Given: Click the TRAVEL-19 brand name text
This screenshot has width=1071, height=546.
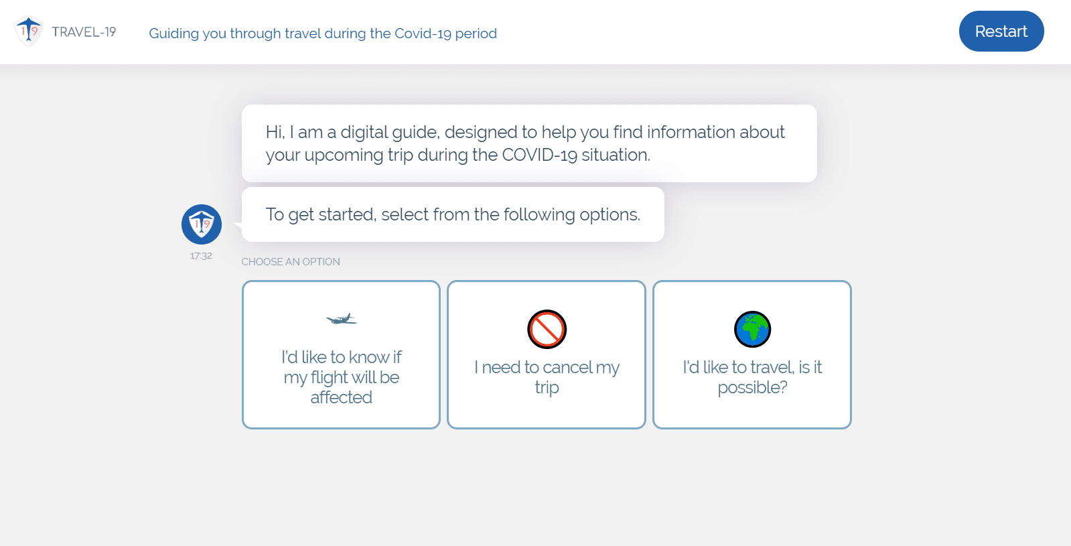Looking at the screenshot, I should (84, 32).
